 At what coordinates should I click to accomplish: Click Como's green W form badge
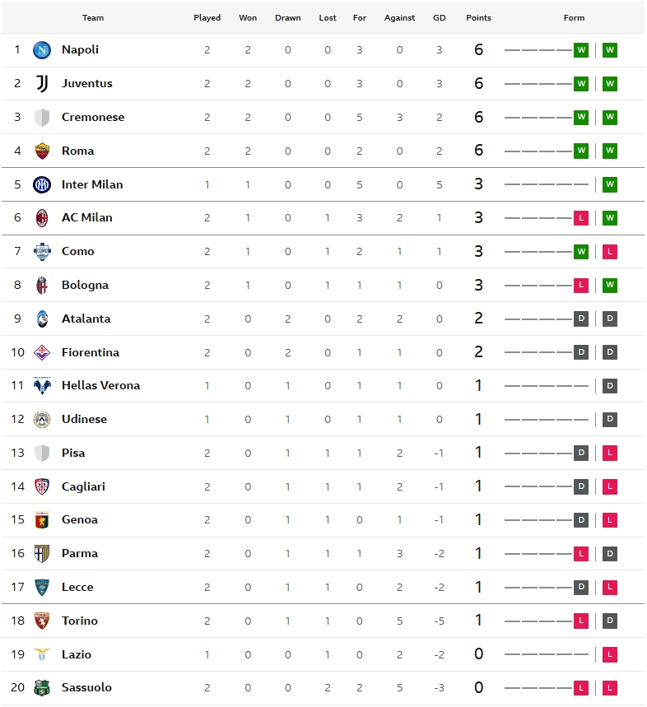pos(581,252)
